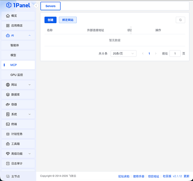Click the 创建 button
This screenshot has height=181, width=193.
pos(50,20)
